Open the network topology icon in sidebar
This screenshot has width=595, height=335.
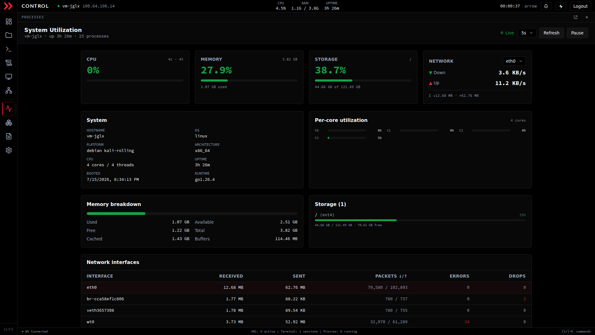point(9,90)
